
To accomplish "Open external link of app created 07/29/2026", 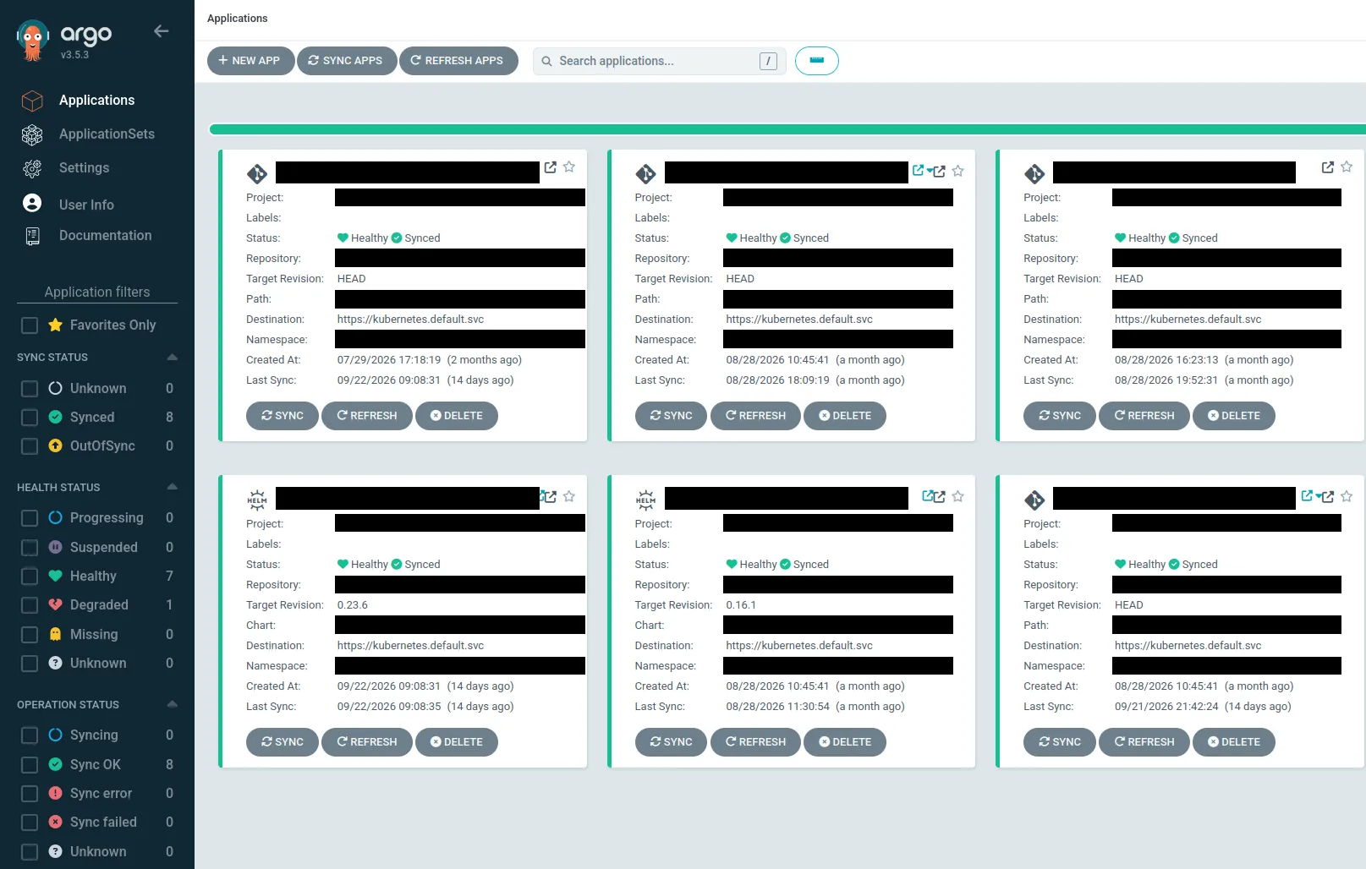I will click(x=551, y=167).
